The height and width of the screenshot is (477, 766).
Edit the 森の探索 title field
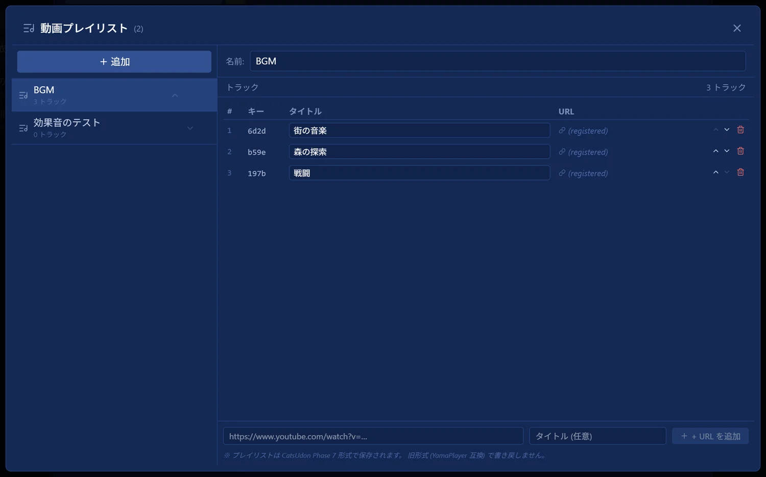tap(419, 152)
